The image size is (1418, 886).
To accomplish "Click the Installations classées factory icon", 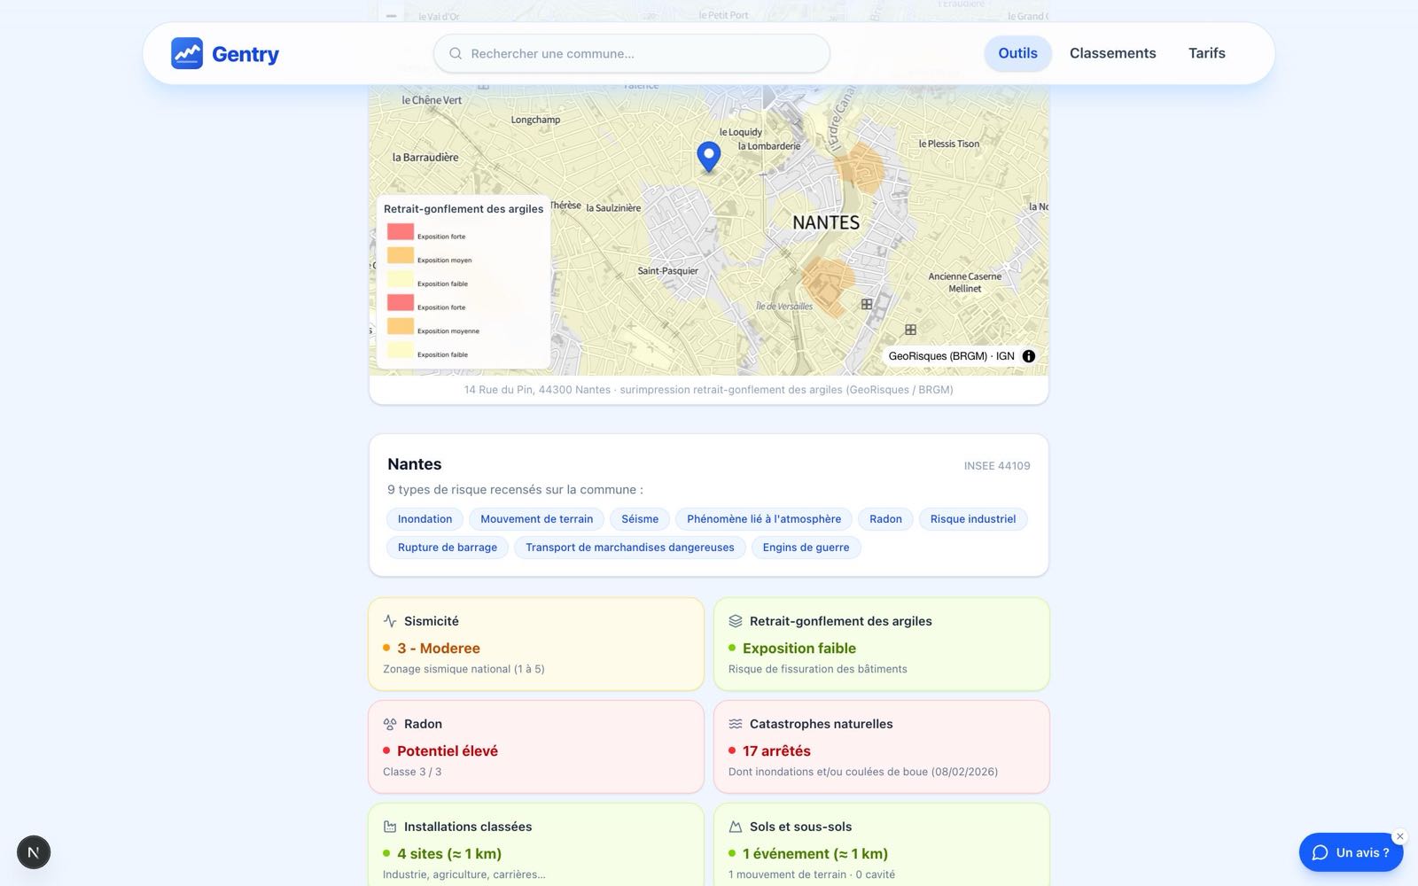I will point(390,827).
